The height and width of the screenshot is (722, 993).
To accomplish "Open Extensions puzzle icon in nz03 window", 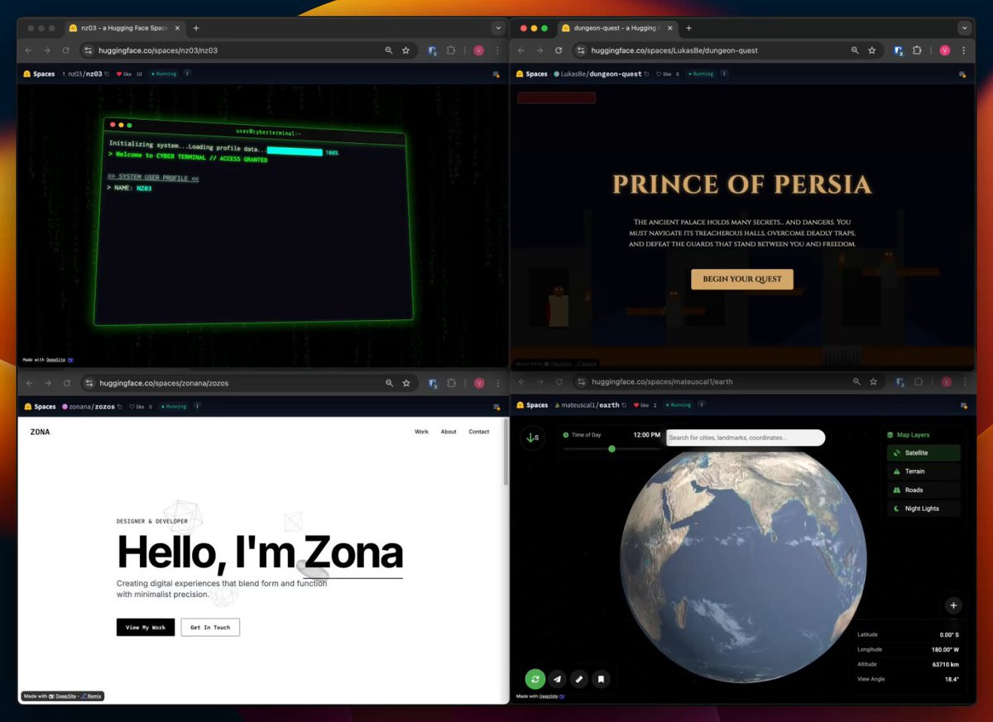I will pos(451,50).
